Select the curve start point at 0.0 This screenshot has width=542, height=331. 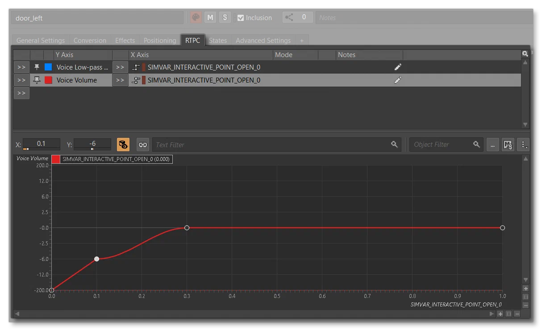pos(52,290)
